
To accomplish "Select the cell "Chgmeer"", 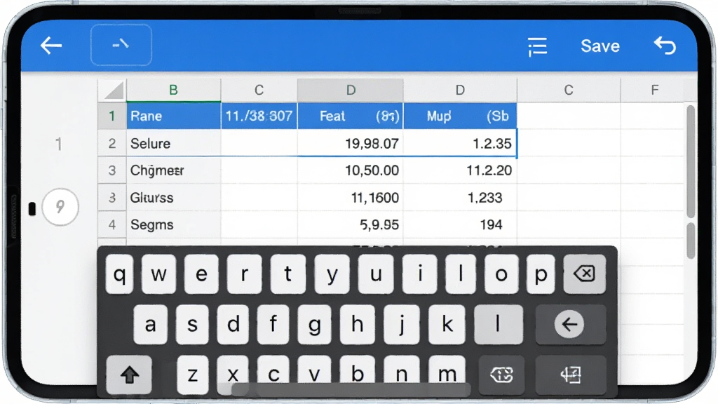I will (x=174, y=170).
